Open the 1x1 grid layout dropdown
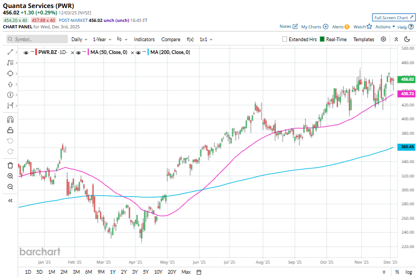The height and width of the screenshot is (278, 416). point(206,39)
